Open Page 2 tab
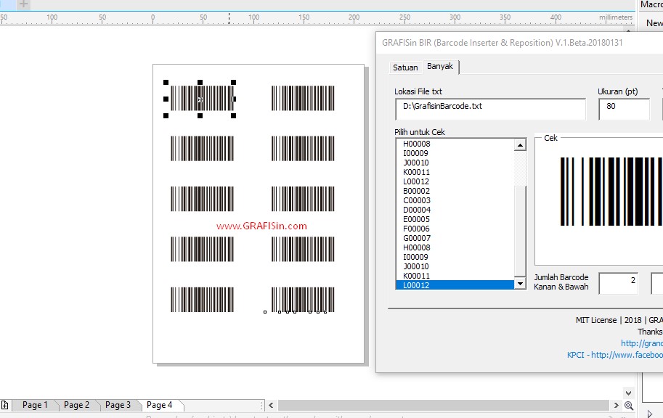This screenshot has height=418, width=663. coord(76,405)
